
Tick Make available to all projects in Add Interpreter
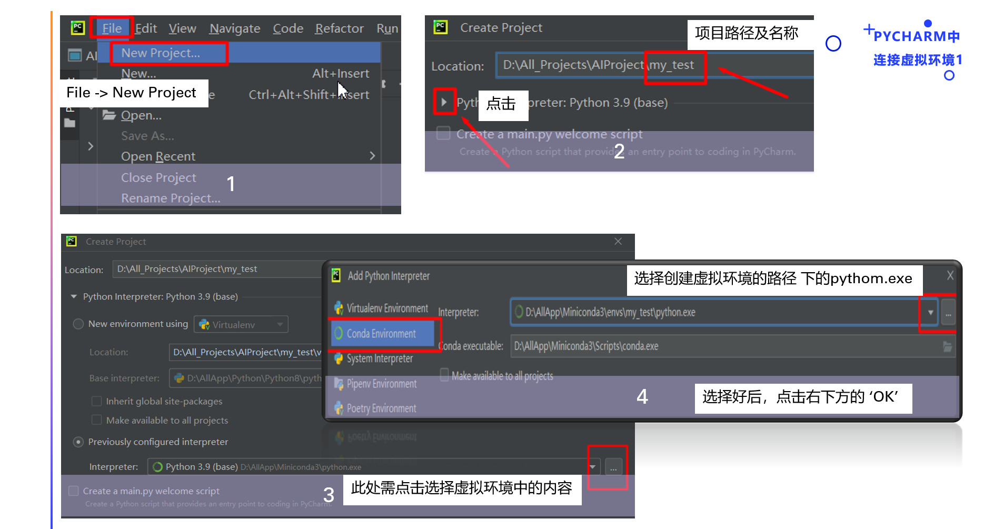click(444, 375)
